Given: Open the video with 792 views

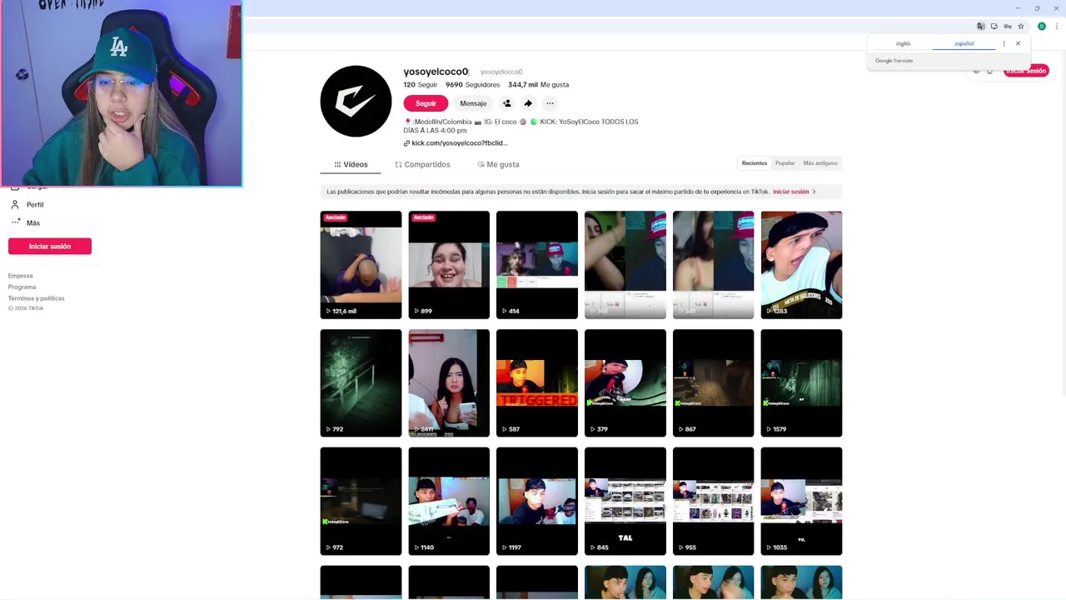Looking at the screenshot, I should coord(361,383).
